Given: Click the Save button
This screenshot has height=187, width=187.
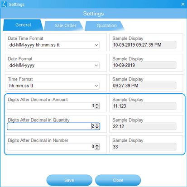Looking at the screenshot, I should point(69,180).
